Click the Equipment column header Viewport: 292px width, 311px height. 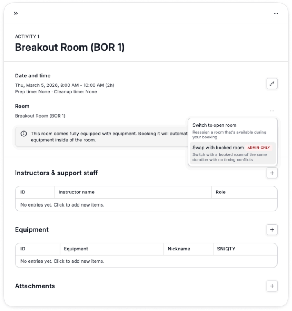coord(76,249)
